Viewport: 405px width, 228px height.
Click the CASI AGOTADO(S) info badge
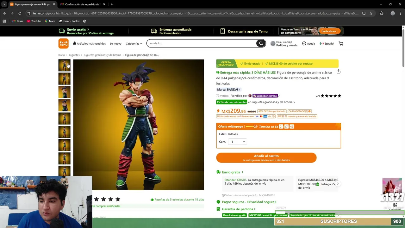coord(299,111)
